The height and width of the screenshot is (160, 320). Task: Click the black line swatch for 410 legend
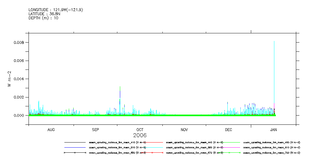(x=75, y=143)
